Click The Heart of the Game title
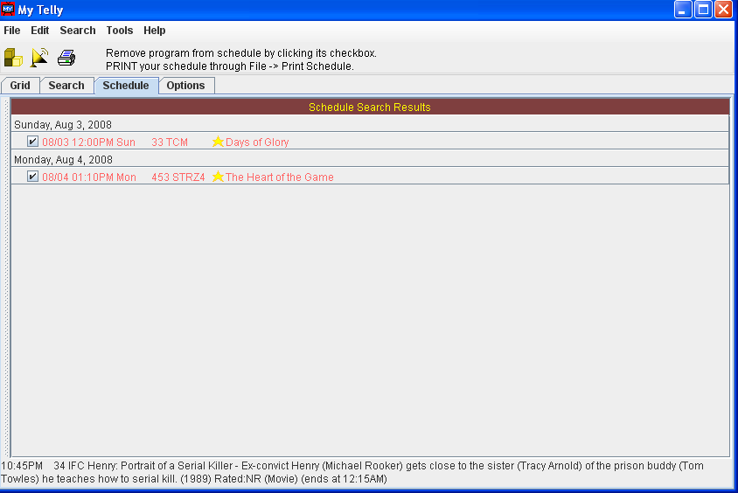The height and width of the screenshot is (493, 738). [280, 177]
